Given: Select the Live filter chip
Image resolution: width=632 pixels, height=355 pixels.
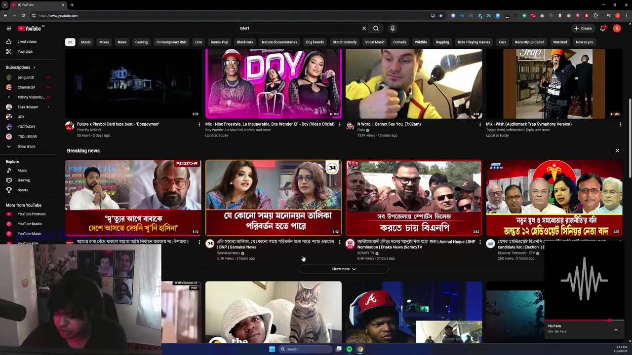Looking at the screenshot, I should (x=198, y=42).
